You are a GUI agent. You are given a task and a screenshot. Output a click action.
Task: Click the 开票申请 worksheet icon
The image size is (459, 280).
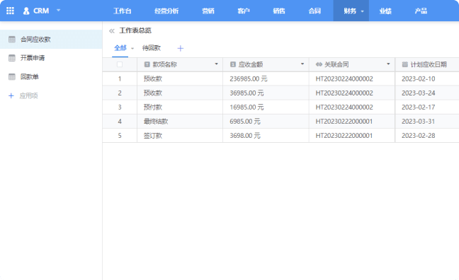[x=12, y=58]
